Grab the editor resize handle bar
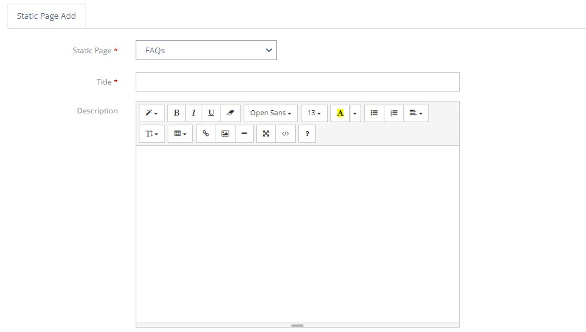Image resolution: width=586 pixels, height=332 pixels. (x=298, y=325)
